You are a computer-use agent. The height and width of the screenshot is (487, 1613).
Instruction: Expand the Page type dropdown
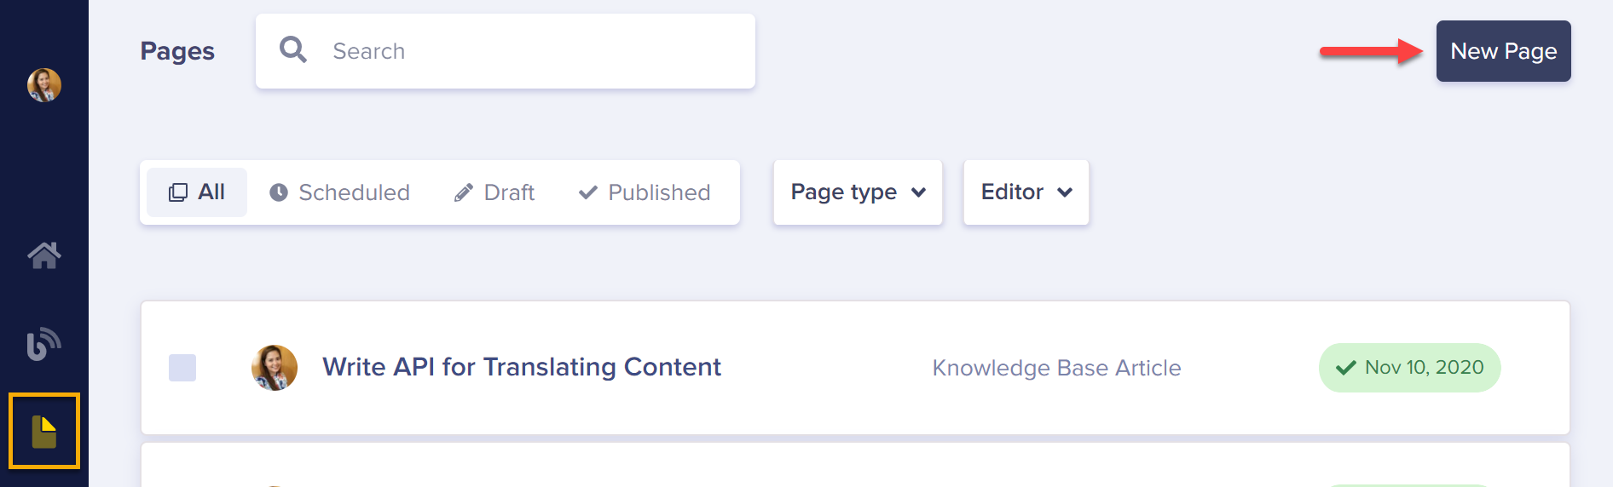[858, 192]
